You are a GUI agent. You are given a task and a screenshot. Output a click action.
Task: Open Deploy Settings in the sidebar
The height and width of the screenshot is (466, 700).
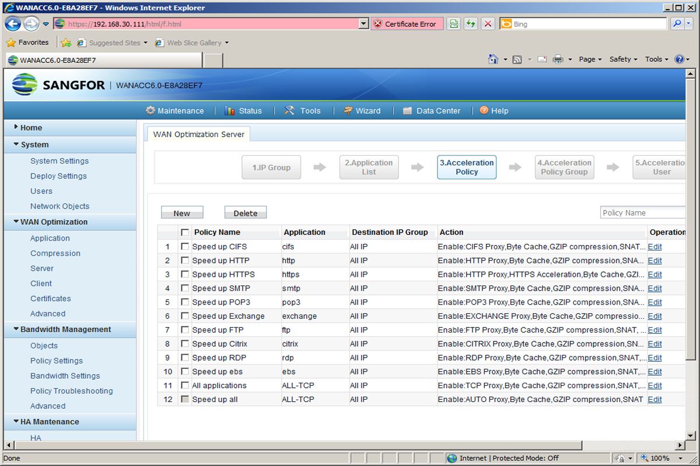pyautogui.click(x=58, y=176)
